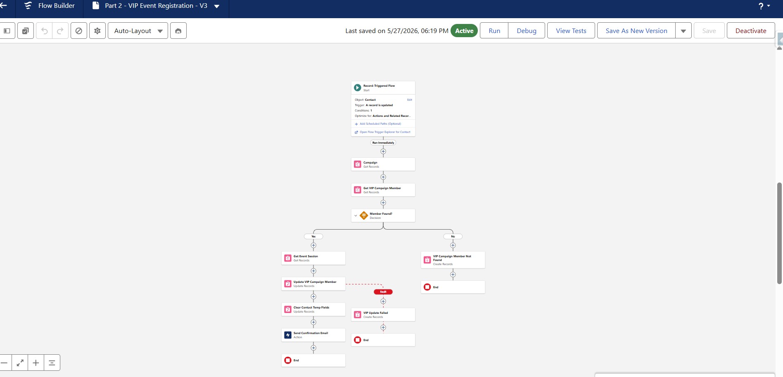783x377 pixels.
Task: Select VIP Campaign Member Not Found element
Action: click(453, 260)
